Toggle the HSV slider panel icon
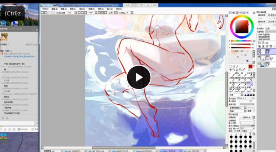Screen dimensions: 276x152 pyautogui.click(x=237, y=13)
